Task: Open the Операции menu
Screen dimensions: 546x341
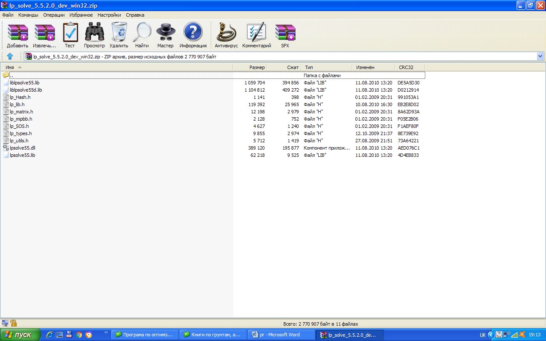Action: pos(54,15)
